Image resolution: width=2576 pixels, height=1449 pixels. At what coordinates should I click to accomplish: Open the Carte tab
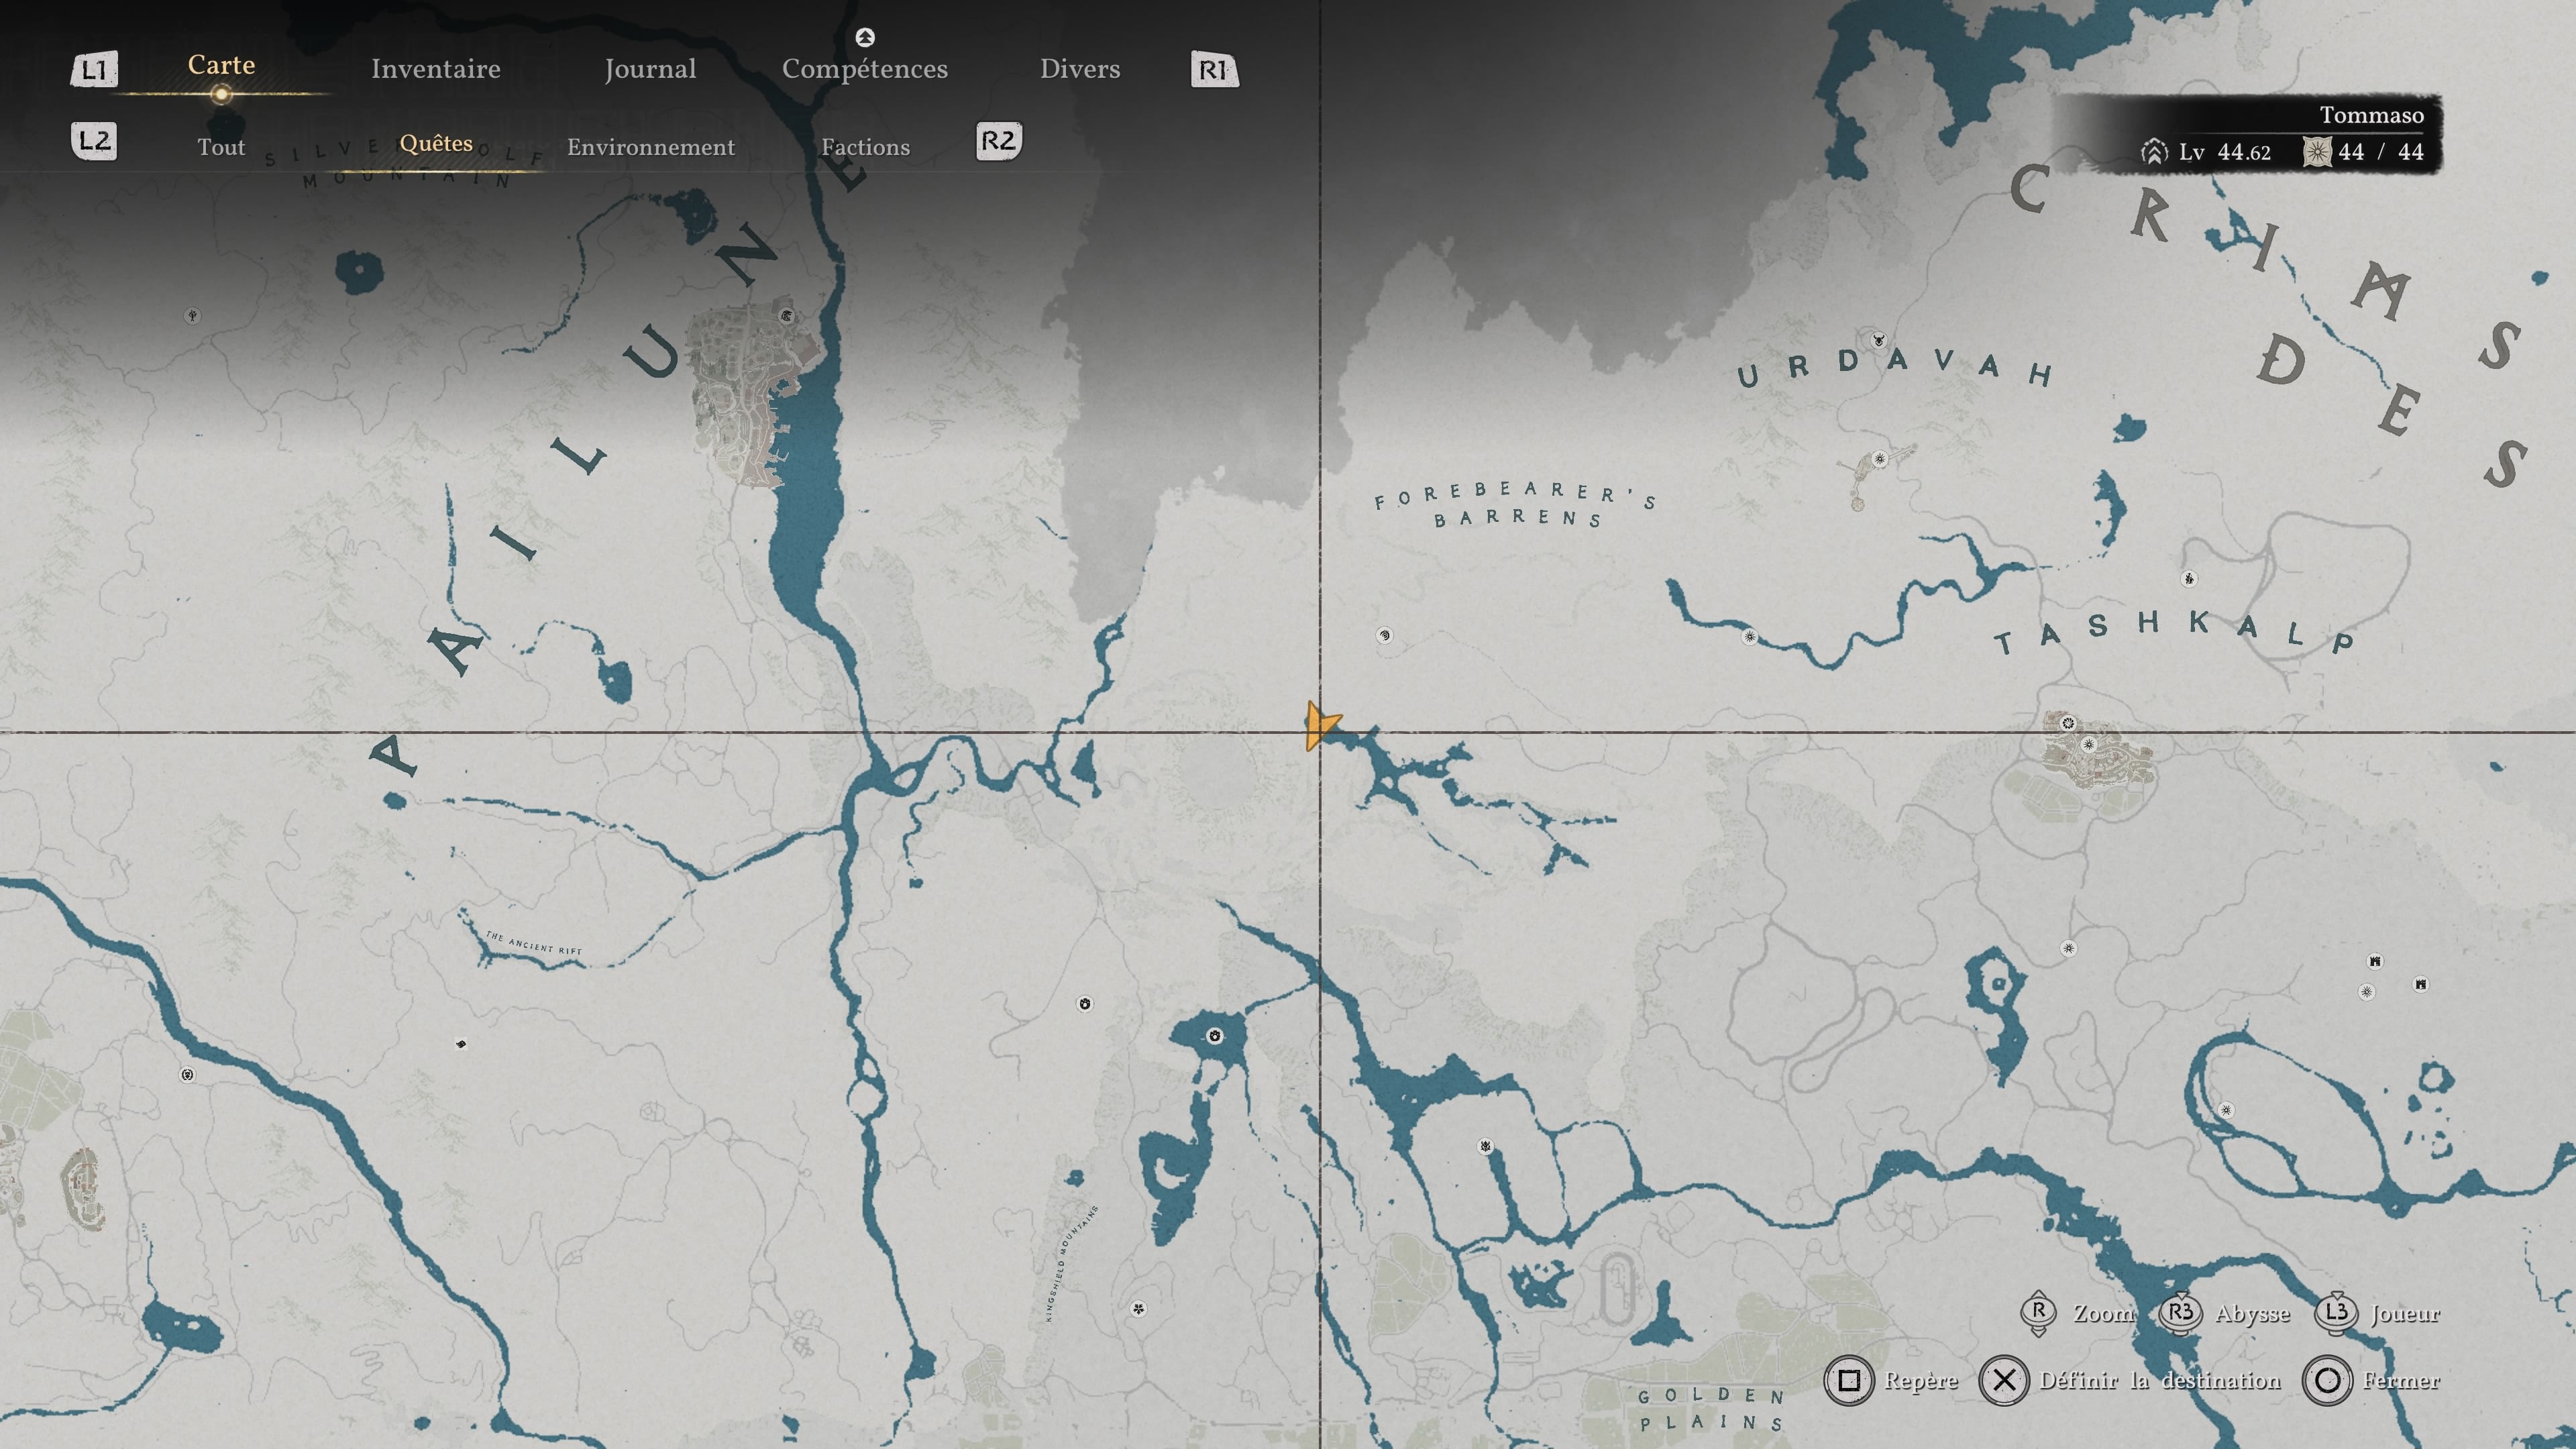(222, 65)
